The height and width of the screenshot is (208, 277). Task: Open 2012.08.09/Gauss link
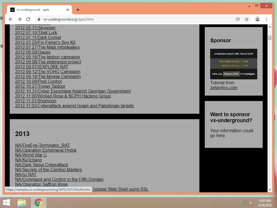click(x=33, y=52)
